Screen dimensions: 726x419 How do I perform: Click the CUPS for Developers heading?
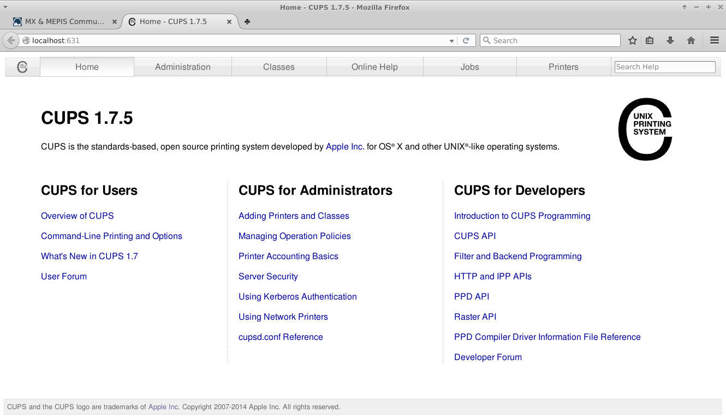(520, 190)
